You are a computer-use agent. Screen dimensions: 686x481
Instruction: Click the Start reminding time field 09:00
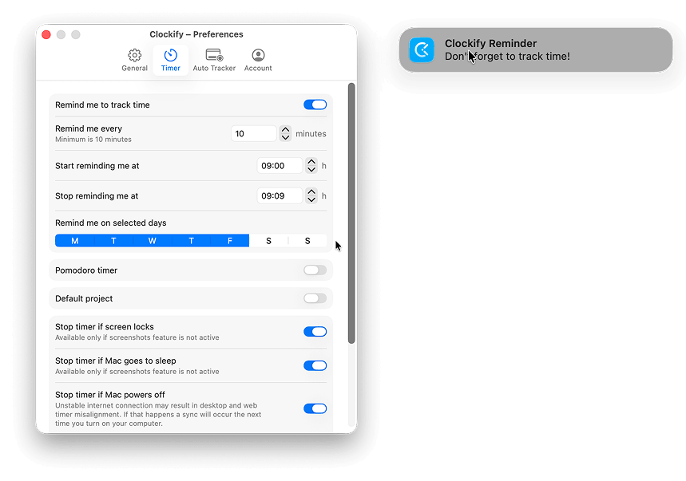point(280,166)
